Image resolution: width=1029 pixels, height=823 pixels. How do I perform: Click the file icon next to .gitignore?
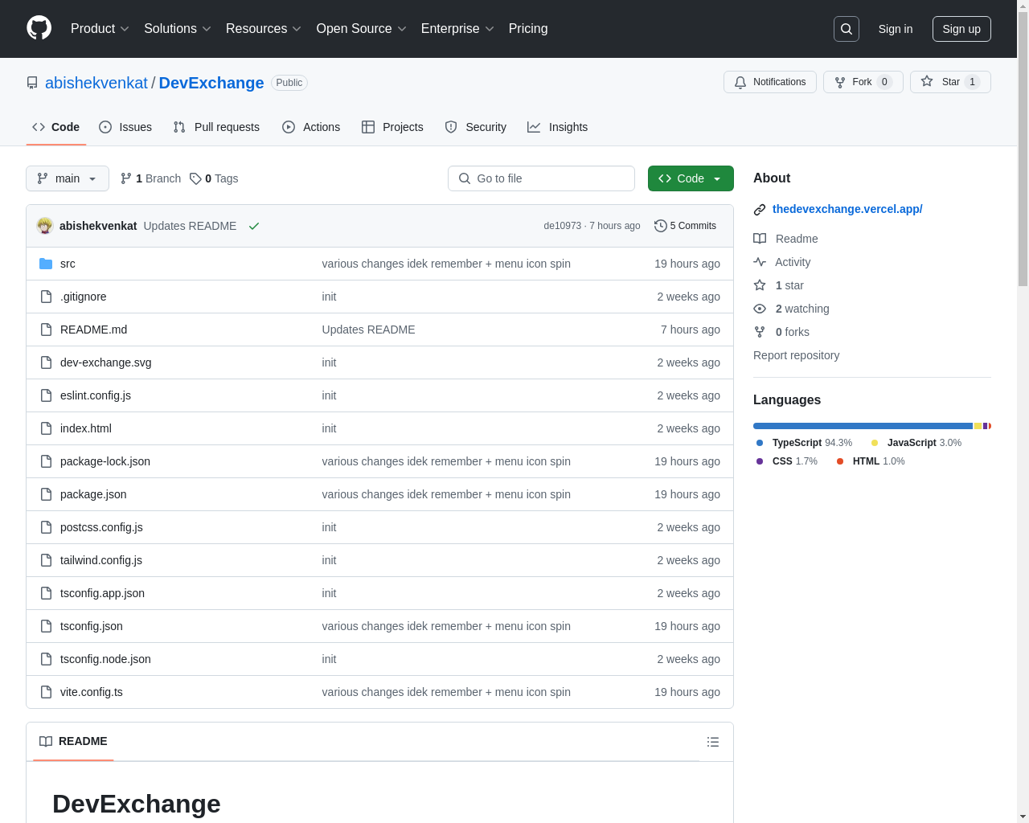coord(46,297)
